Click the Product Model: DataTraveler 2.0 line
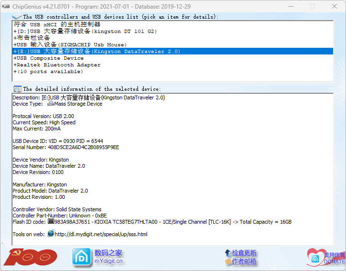 50,191
